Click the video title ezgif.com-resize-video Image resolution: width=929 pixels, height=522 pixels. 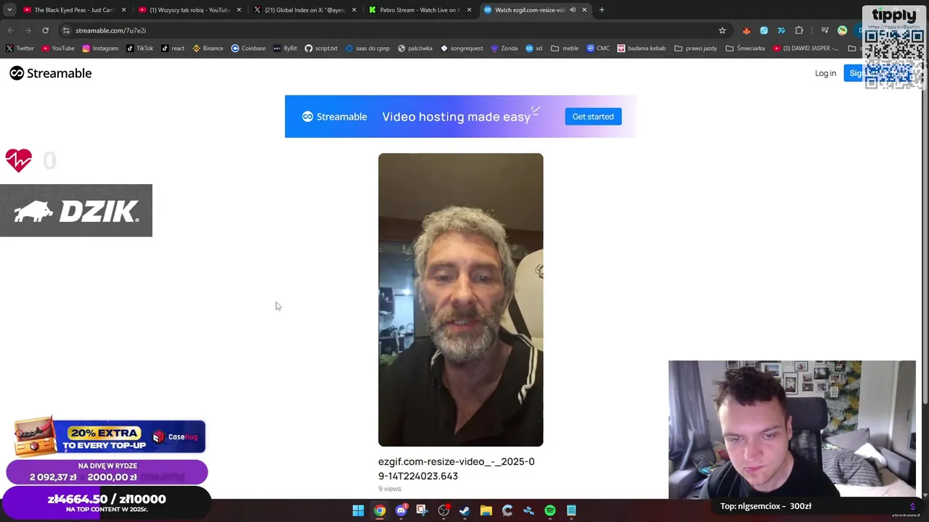pos(457,469)
